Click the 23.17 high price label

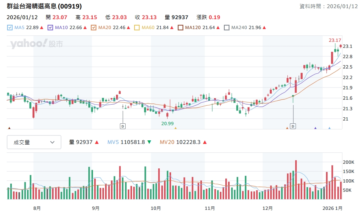click(x=335, y=40)
